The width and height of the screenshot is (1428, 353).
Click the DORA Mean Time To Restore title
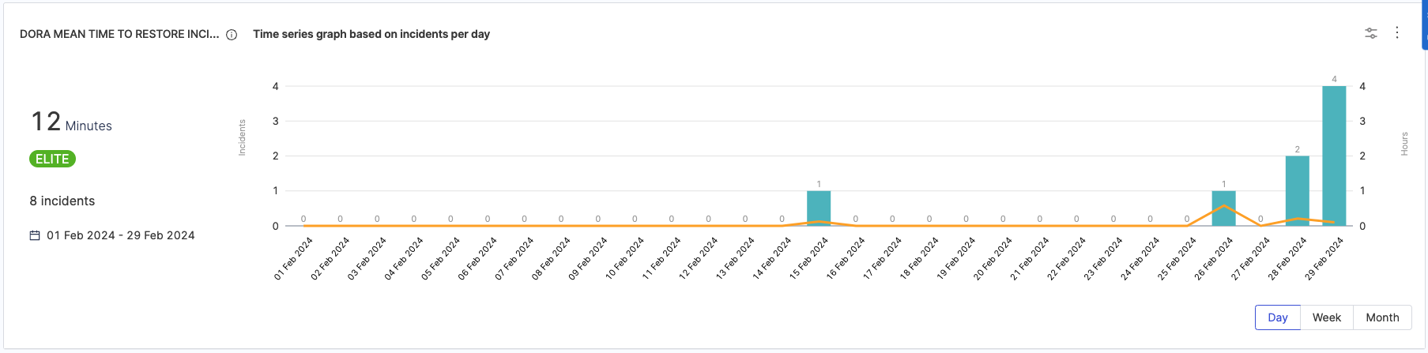(x=119, y=34)
